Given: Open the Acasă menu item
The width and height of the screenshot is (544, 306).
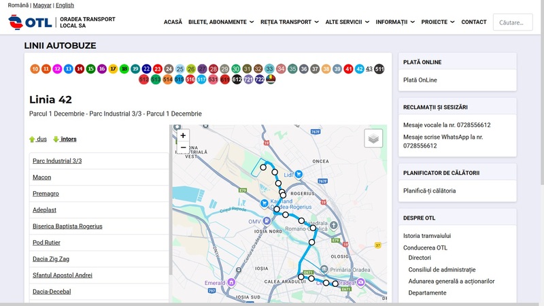Looking at the screenshot, I should [173, 22].
